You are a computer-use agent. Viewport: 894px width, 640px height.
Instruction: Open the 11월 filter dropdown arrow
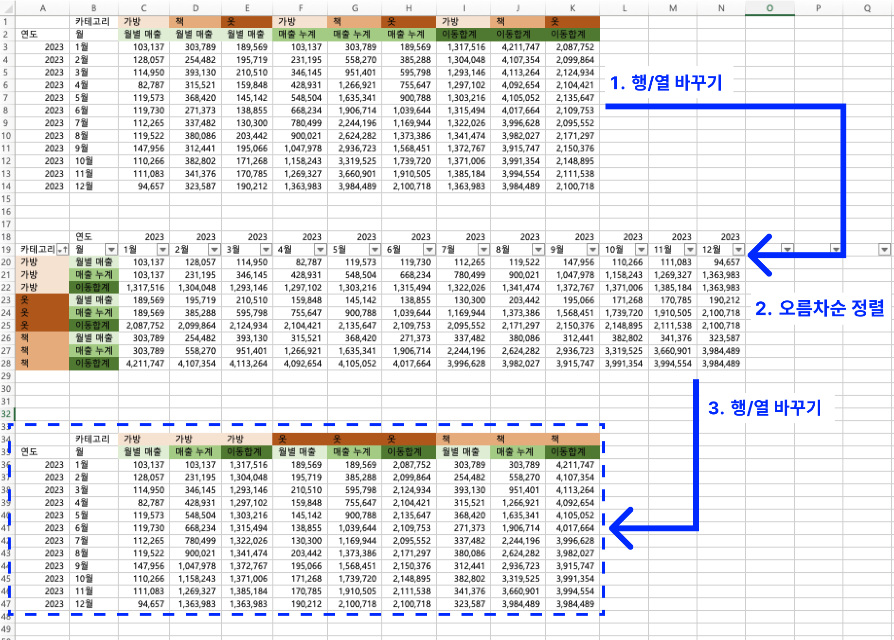(x=690, y=250)
